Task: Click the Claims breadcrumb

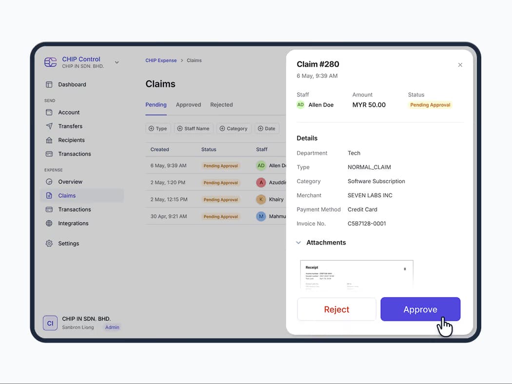Action: click(x=194, y=60)
